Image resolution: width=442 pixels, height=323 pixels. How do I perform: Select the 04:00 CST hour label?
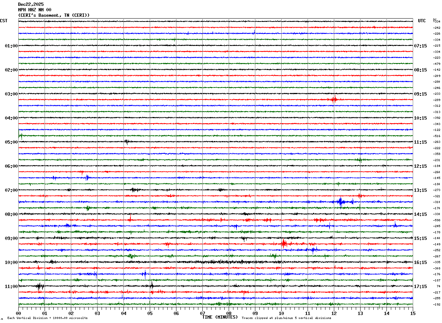click(11, 118)
